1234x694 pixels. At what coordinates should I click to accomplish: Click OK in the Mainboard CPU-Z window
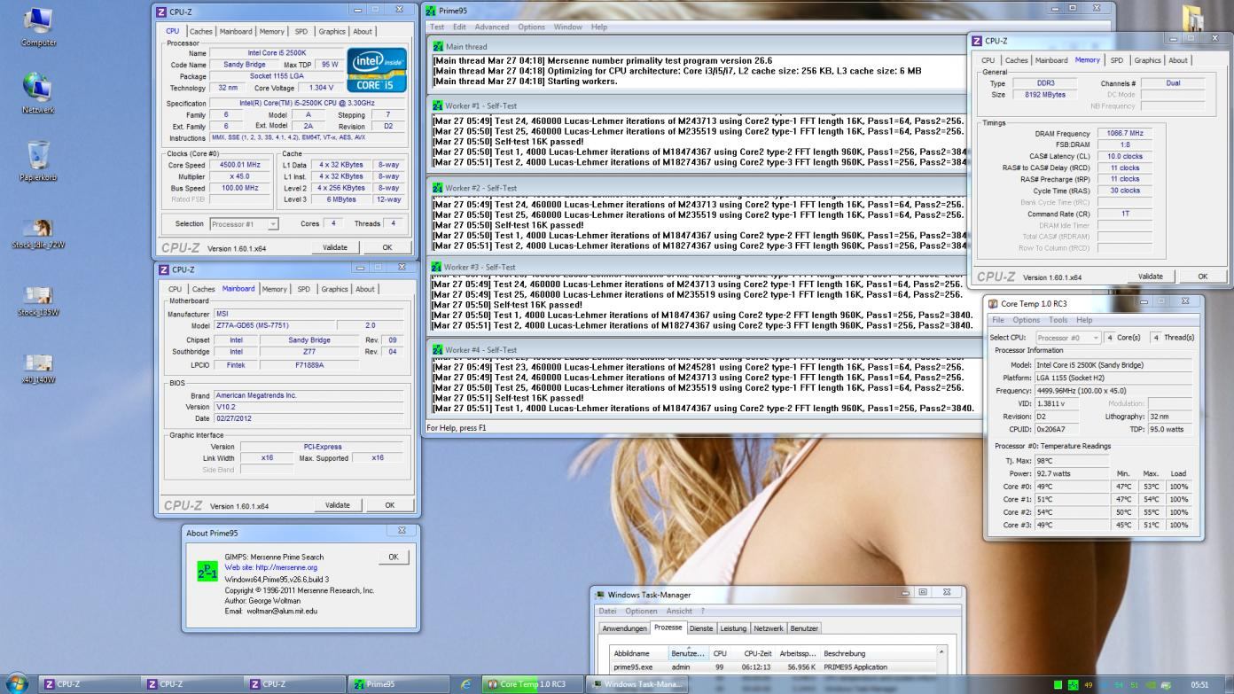click(389, 505)
